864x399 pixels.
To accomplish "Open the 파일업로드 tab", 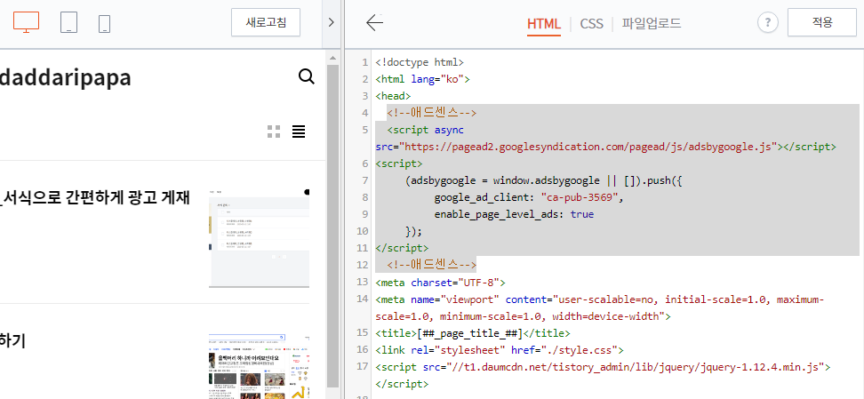I will [652, 23].
